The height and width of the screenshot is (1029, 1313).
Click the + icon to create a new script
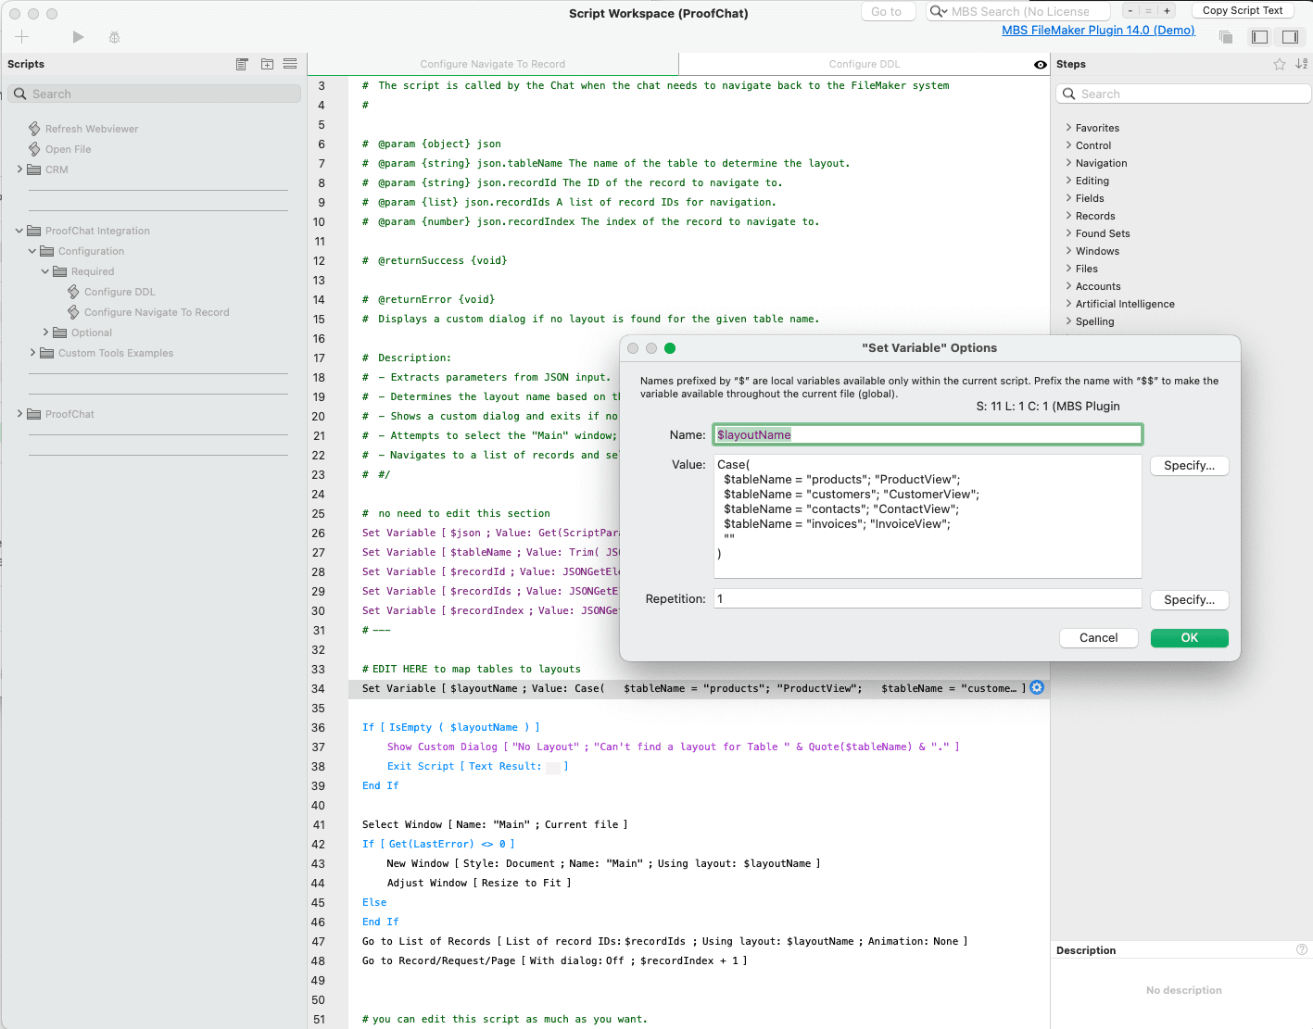point(21,36)
